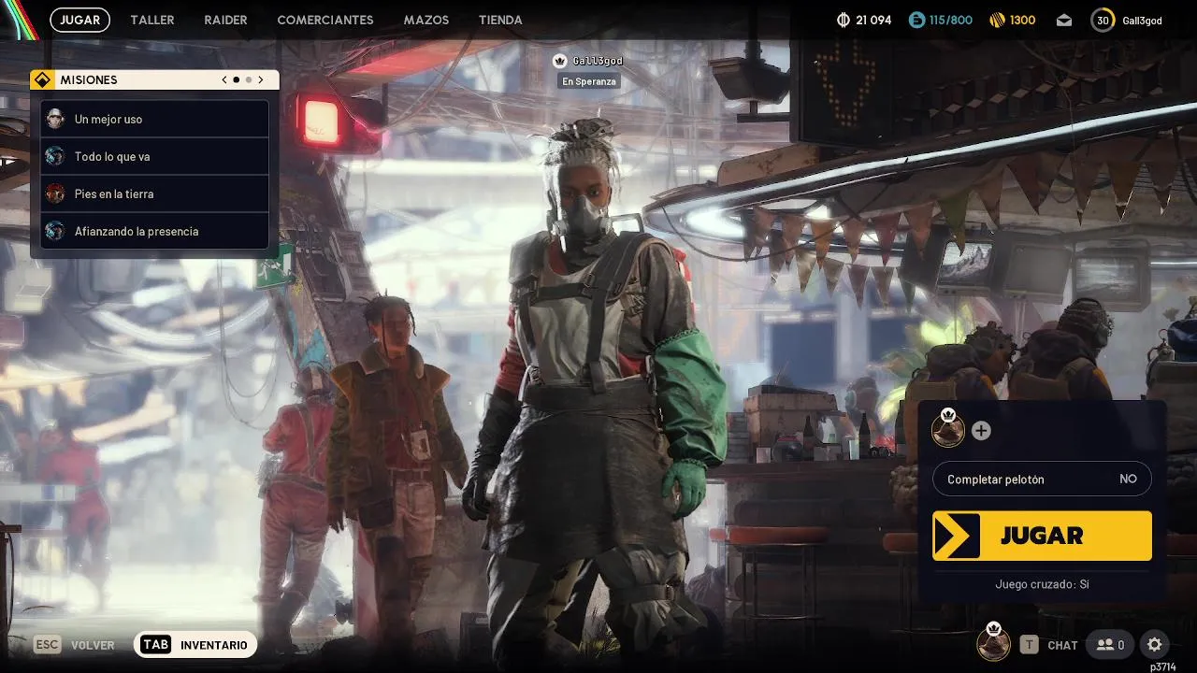Open mission Pies en la tierra
The height and width of the screenshot is (673, 1197).
click(x=155, y=193)
